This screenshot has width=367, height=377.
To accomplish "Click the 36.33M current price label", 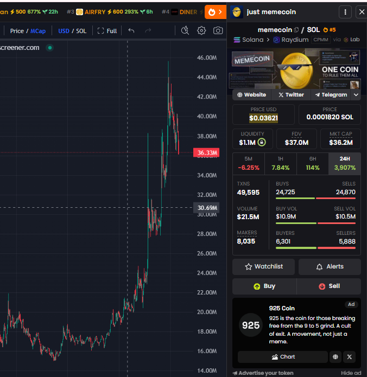I will point(206,152).
